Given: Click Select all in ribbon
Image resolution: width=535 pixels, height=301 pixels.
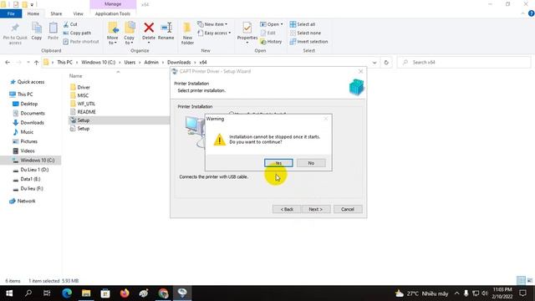Looking at the screenshot, I should pyautogui.click(x=303, y=24).
